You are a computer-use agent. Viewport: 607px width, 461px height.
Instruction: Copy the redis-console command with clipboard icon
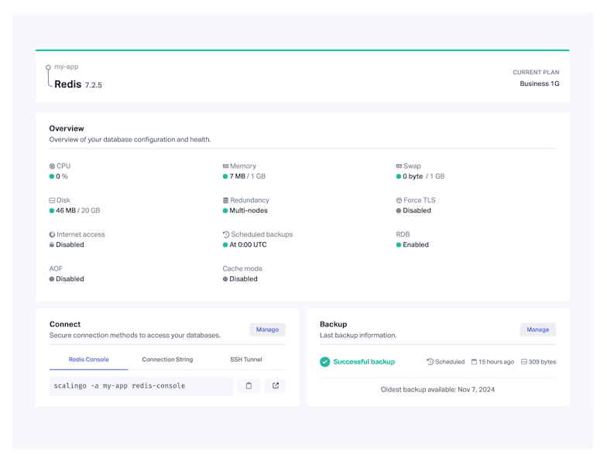pos(249,385)
